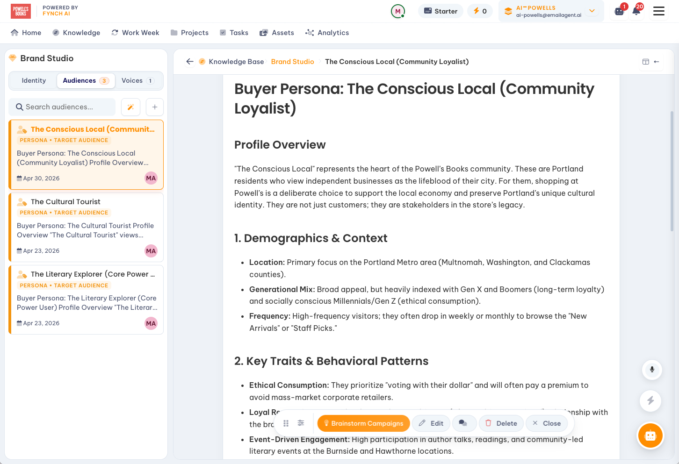The height and width of the screenshot is (464, 679).
Task: Click the Delete button
Action: 501,423
